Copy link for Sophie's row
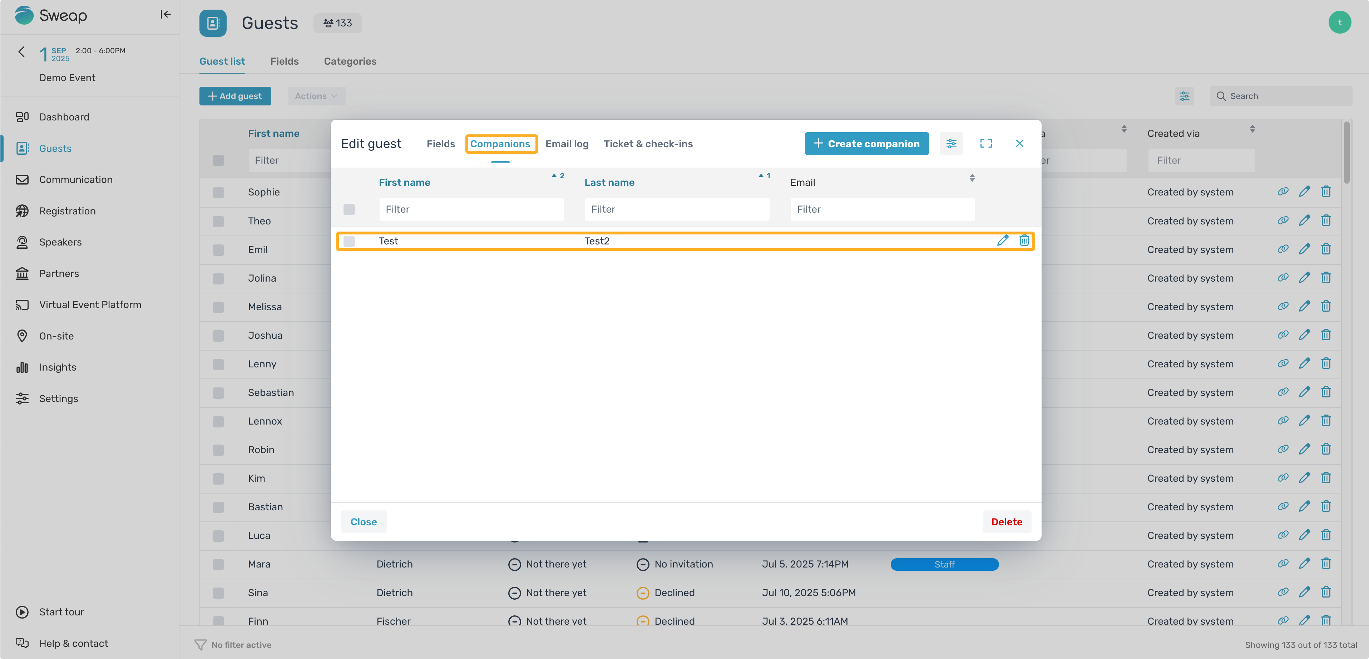This screenshot has height=659, width=1369. [x=1283, y=191]
